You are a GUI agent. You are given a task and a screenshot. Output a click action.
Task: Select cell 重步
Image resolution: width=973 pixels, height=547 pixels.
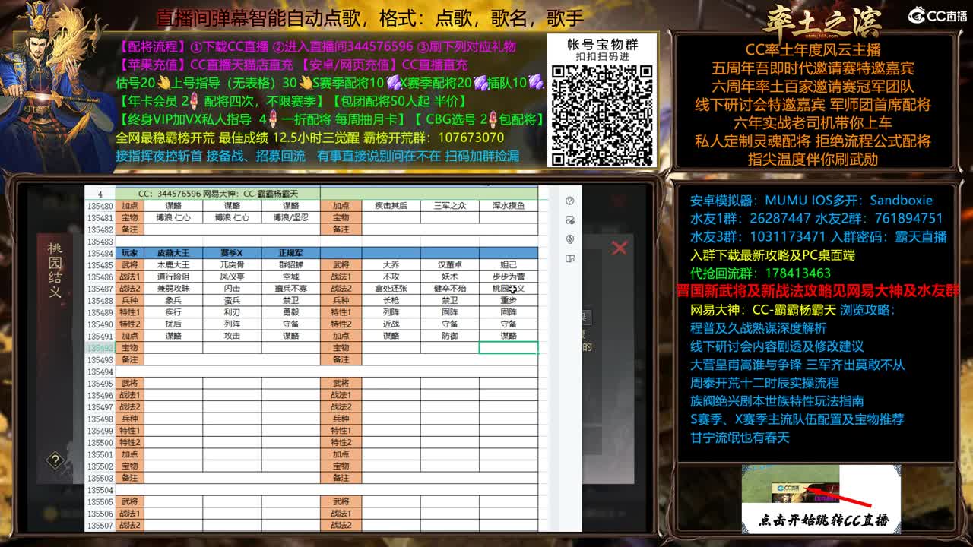(509, 300)
